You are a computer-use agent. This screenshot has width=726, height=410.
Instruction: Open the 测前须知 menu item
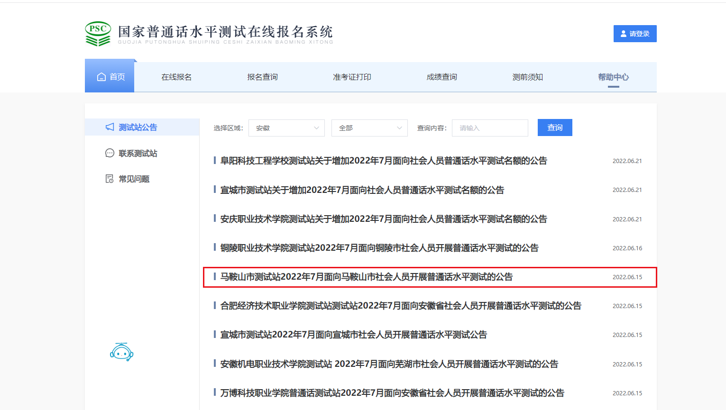[527, 77]
